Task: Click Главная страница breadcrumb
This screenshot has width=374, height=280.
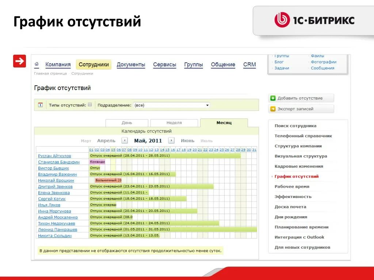Action: [x=50, y=74]
